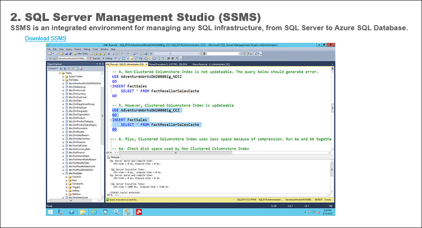Click the Cut scissors icon
Viewport: 422px width, 228px height.
coord(109,54)
